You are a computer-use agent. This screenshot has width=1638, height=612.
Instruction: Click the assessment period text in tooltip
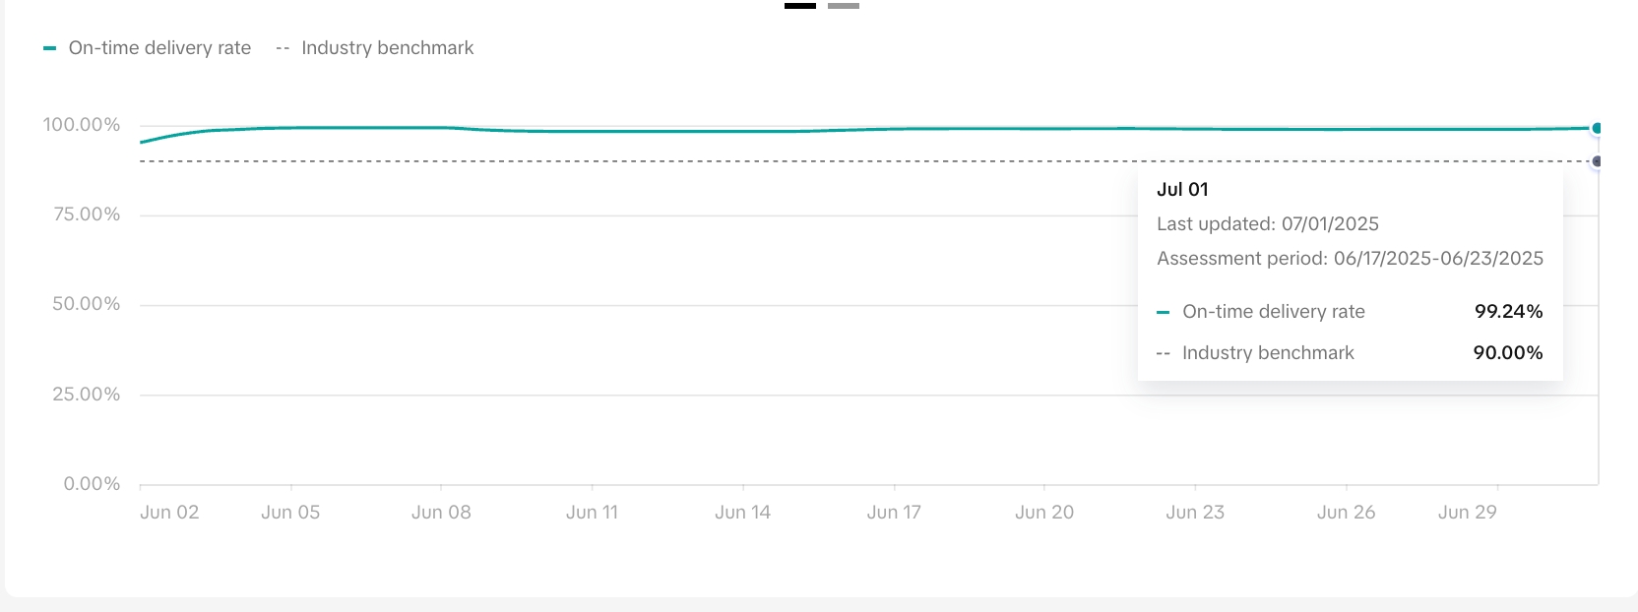point(1350,259)
